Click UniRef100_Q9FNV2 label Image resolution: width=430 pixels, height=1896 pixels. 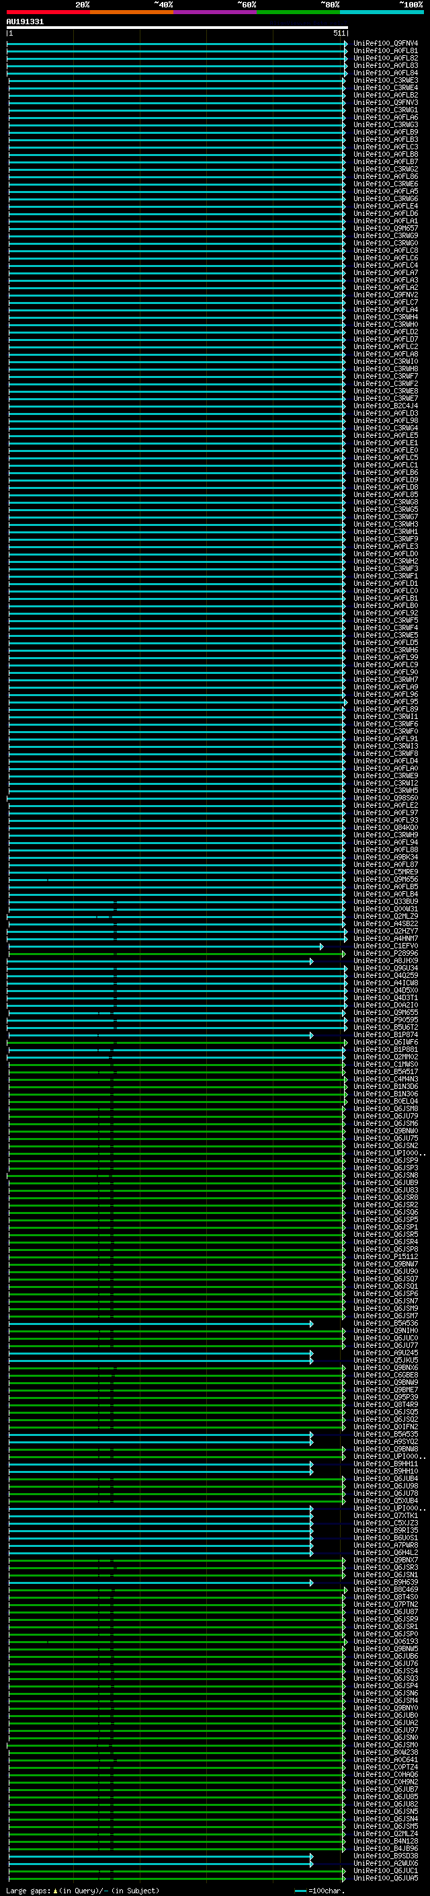(x=386, y=295)
